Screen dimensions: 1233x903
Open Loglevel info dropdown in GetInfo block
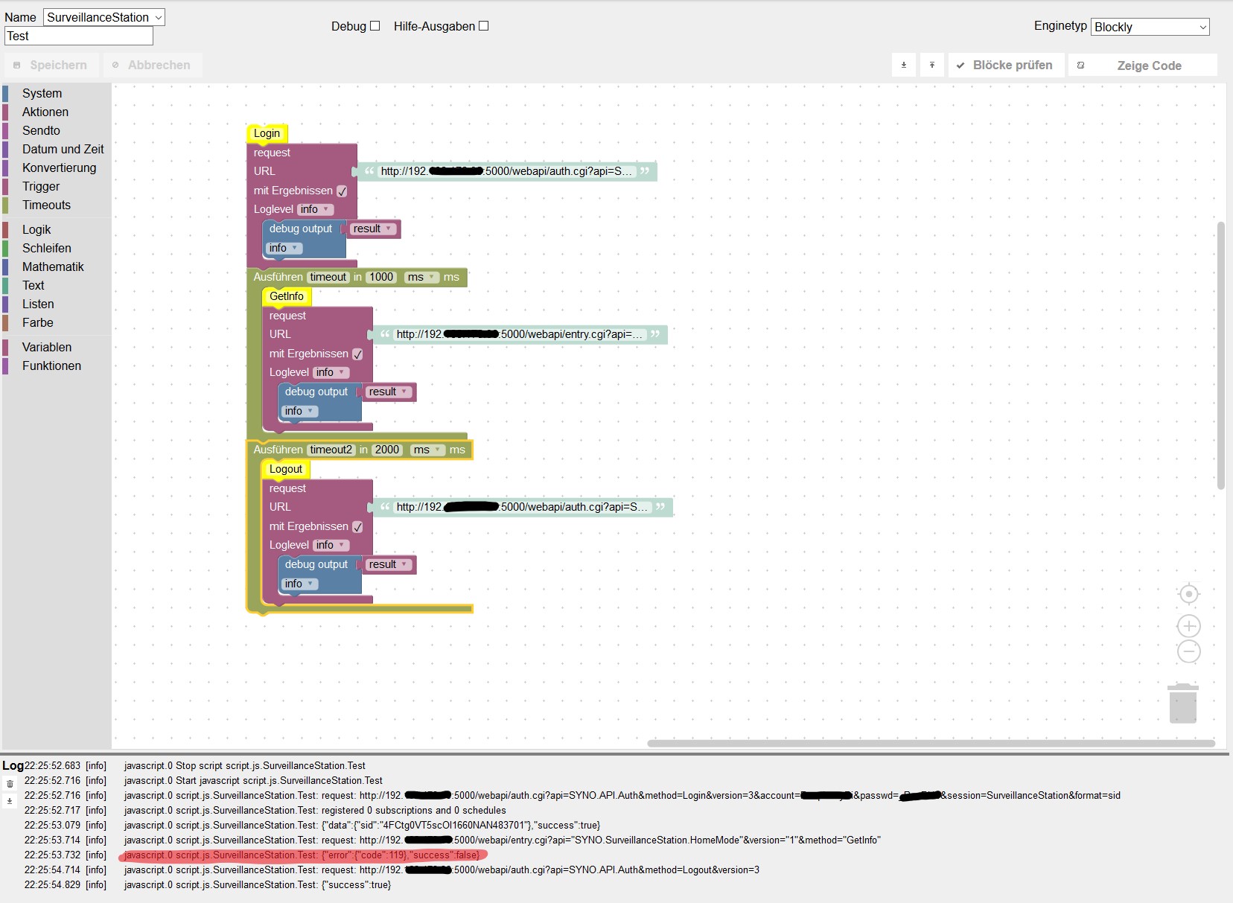[x=331, y=373]
